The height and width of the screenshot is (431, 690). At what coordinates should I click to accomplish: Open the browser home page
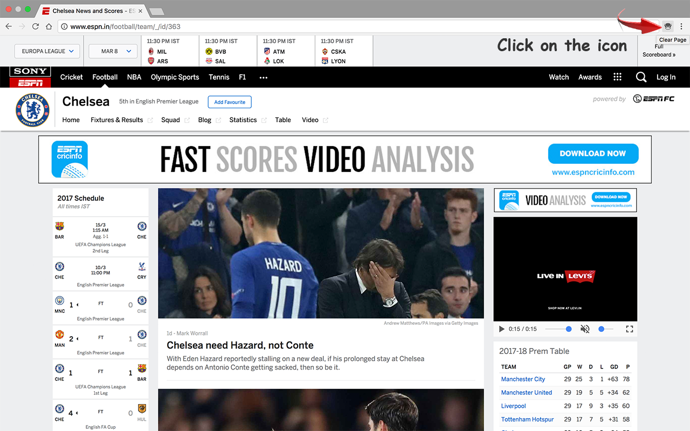click(x=49, y=26)
